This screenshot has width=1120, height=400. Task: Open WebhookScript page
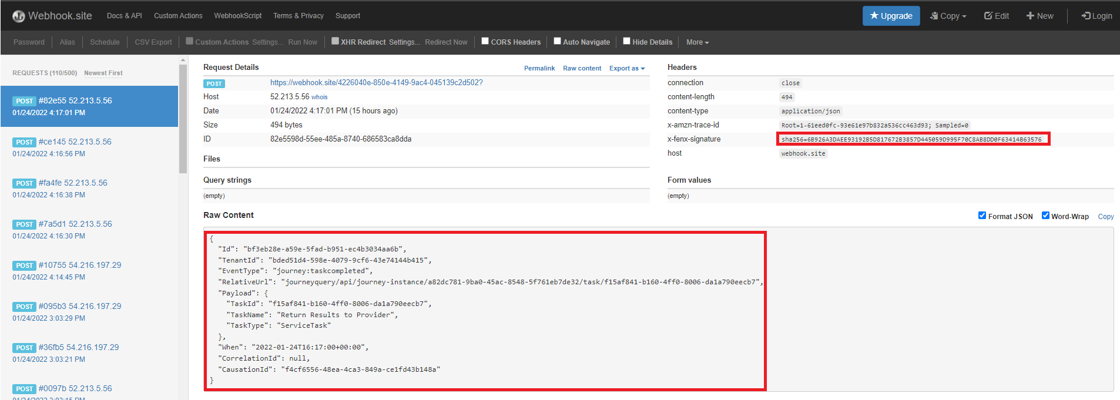point(237,16)
